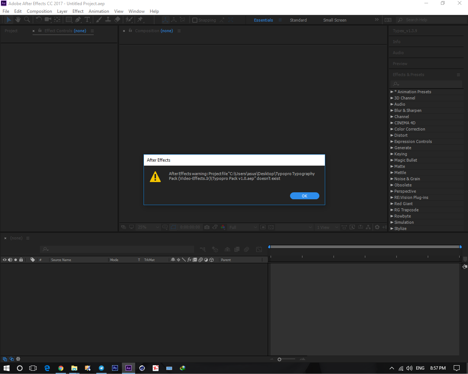
Task: Expand the RG Trapcode category
Action: point(392,210)
